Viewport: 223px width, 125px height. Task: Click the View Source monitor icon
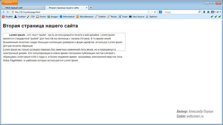point(130,17)
